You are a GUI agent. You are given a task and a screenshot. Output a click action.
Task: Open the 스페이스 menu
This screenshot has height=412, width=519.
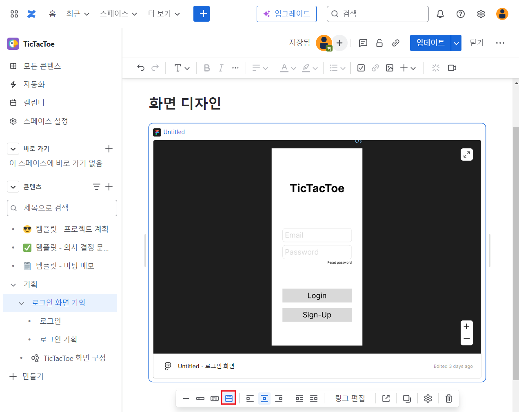click(118, 14)
